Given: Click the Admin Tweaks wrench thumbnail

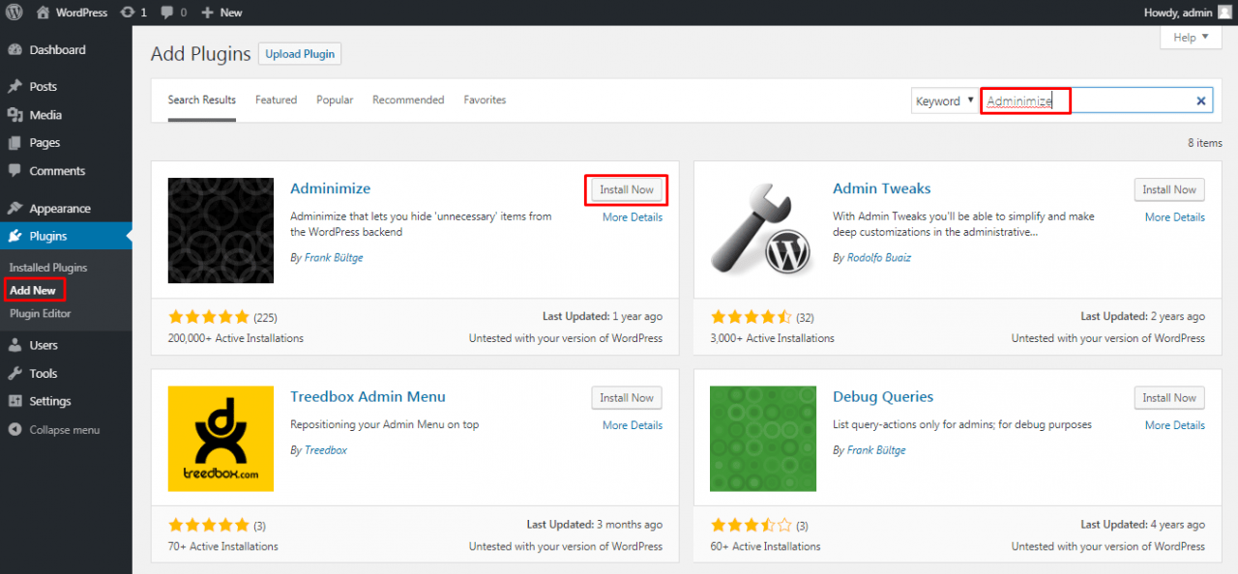Looking at the screenshot, I should pyautogui.click(x=763, y=230).
